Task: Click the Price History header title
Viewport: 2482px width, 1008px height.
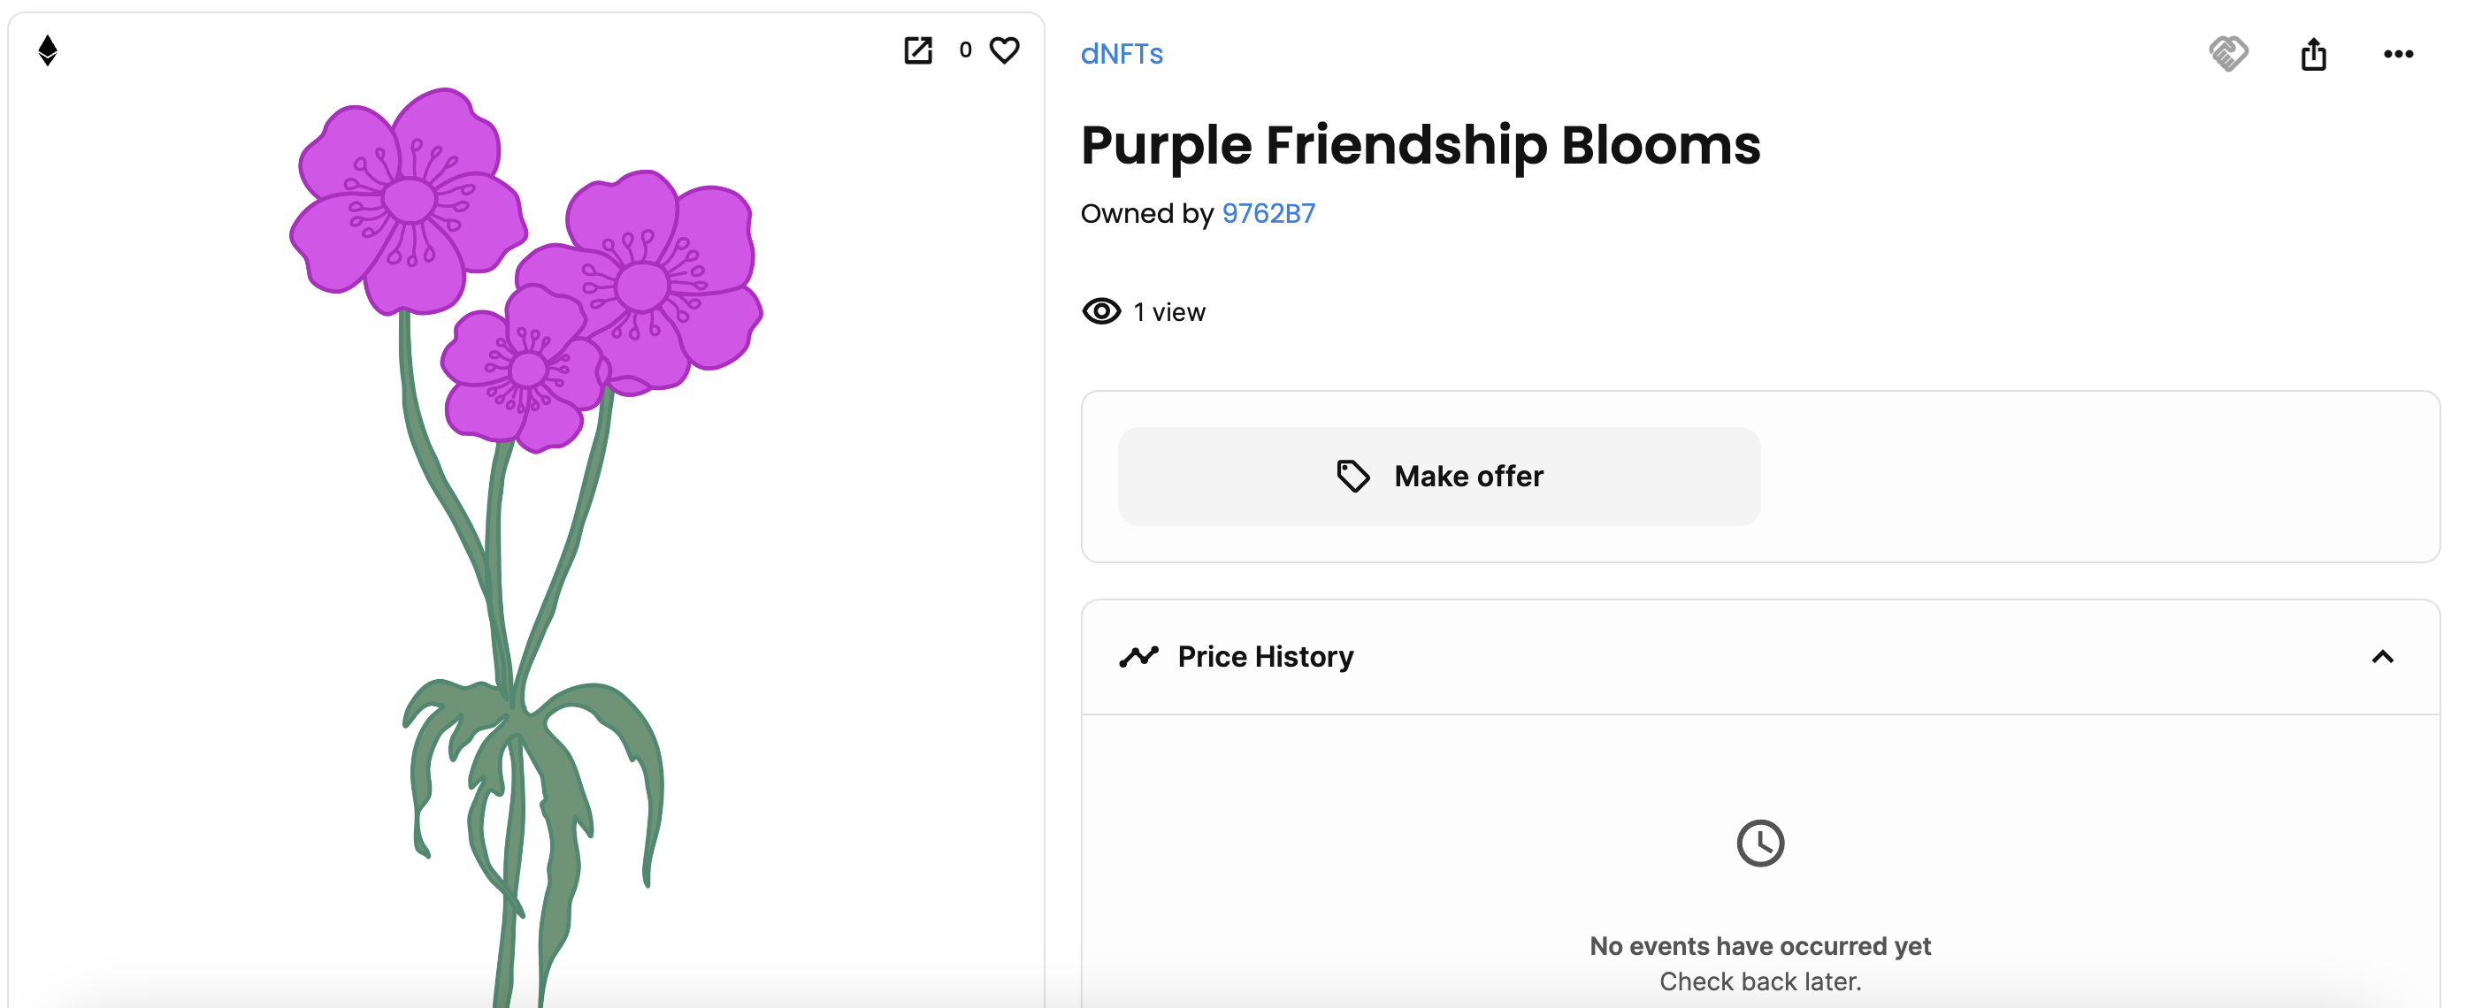Action: (1265, 657)
